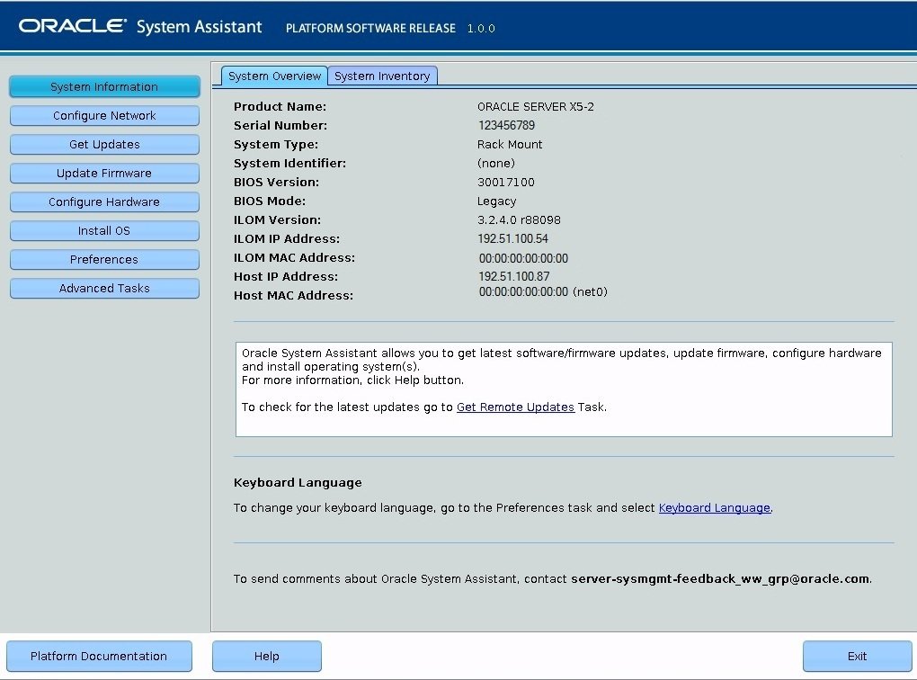Open the Help button
This screenshot has height=680, width=917.
click(266, 656)
